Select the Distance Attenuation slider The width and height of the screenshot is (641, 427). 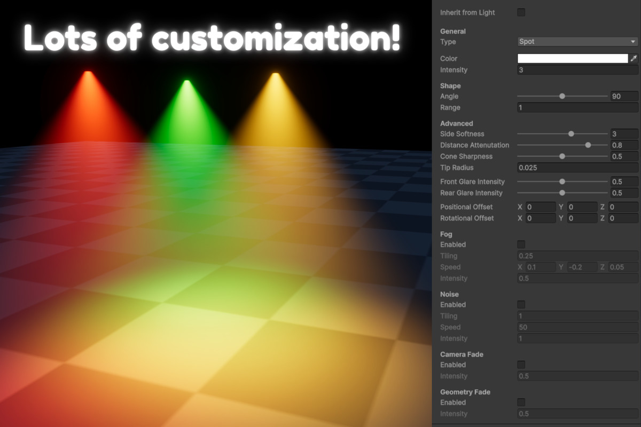(588, 145)
